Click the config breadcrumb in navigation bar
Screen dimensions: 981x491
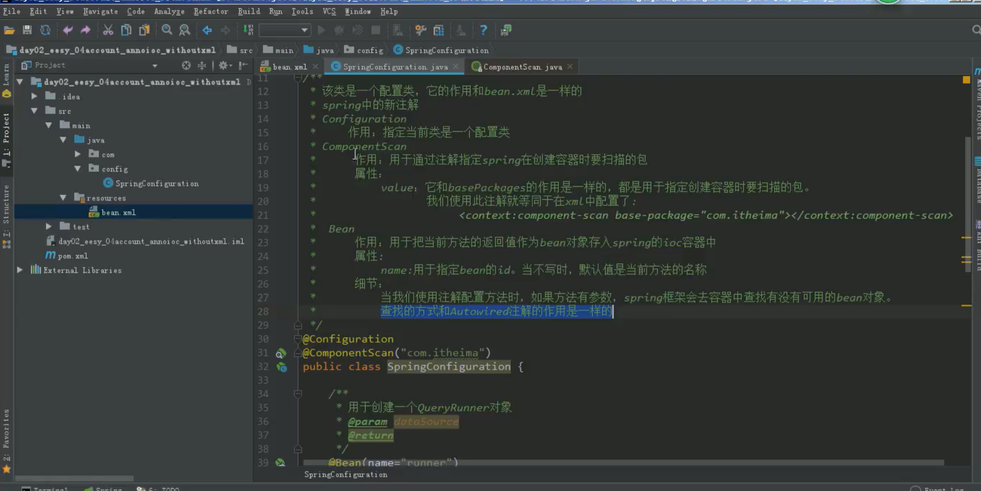(369, 50)
